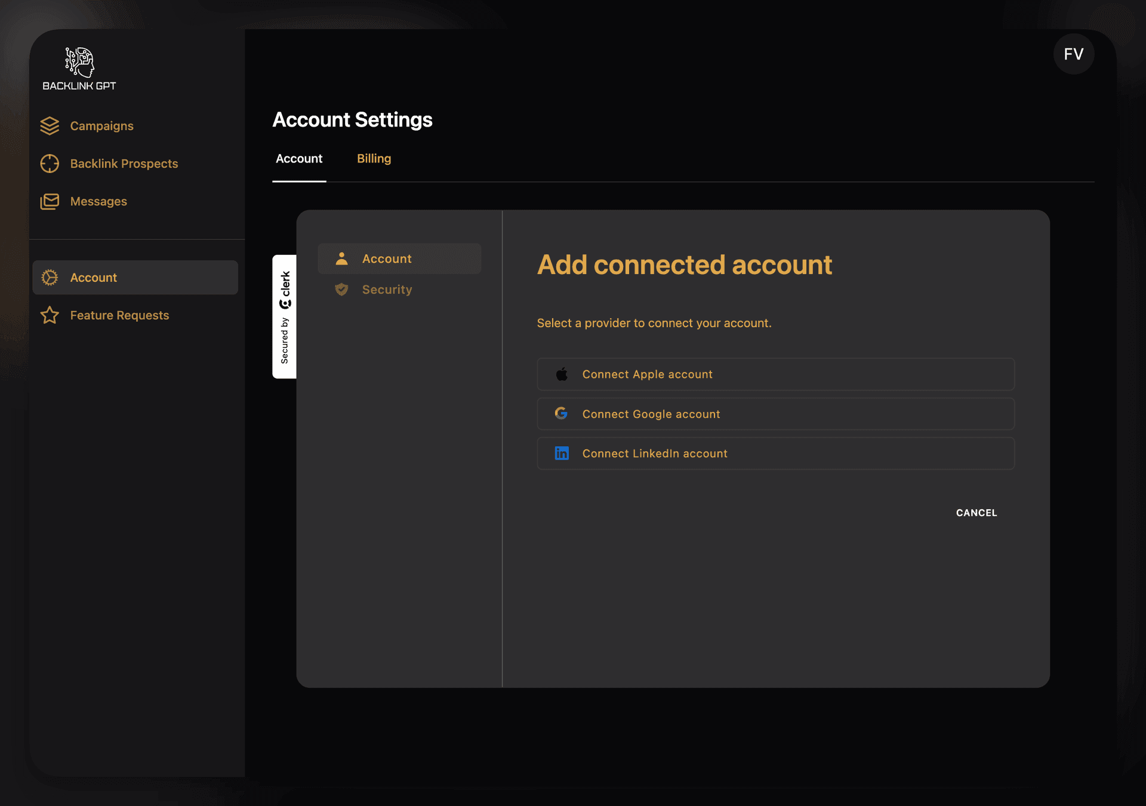Click the Google G logo icon

(561, 413)
